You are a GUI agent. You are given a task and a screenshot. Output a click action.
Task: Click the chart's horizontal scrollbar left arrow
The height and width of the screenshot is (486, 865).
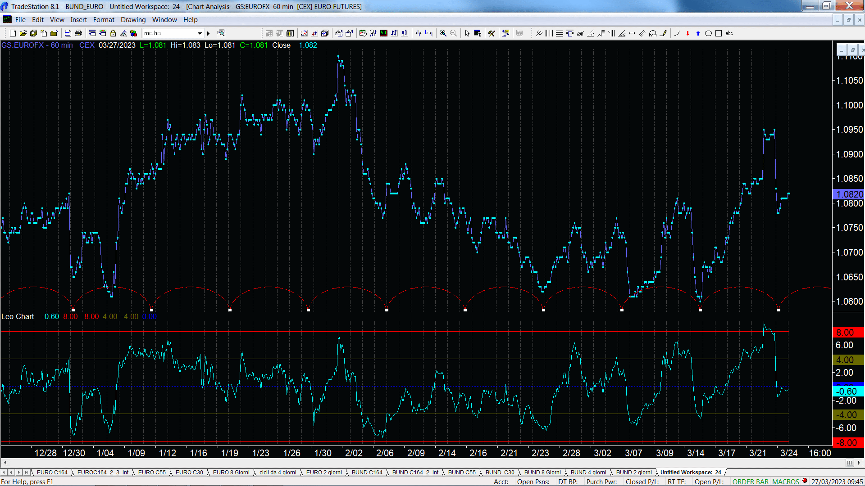(x=5, y=463)
